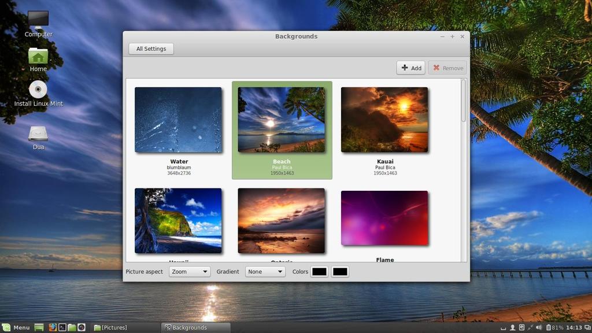Screen dimensions: 592x333
Task: Click the first Colors swatch
Action: coord(320,272)
